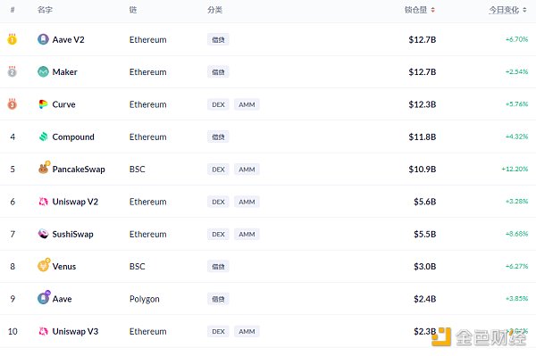Click the Maker protocol logo icon
This screenshot has width=536, height=356.
click(x=43, y=71)
